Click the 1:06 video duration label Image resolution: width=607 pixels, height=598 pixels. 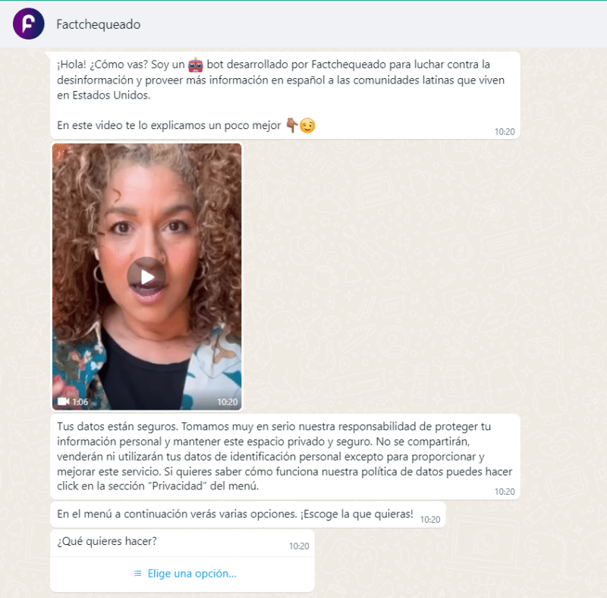pyautogui.click(x=80, y=402)
